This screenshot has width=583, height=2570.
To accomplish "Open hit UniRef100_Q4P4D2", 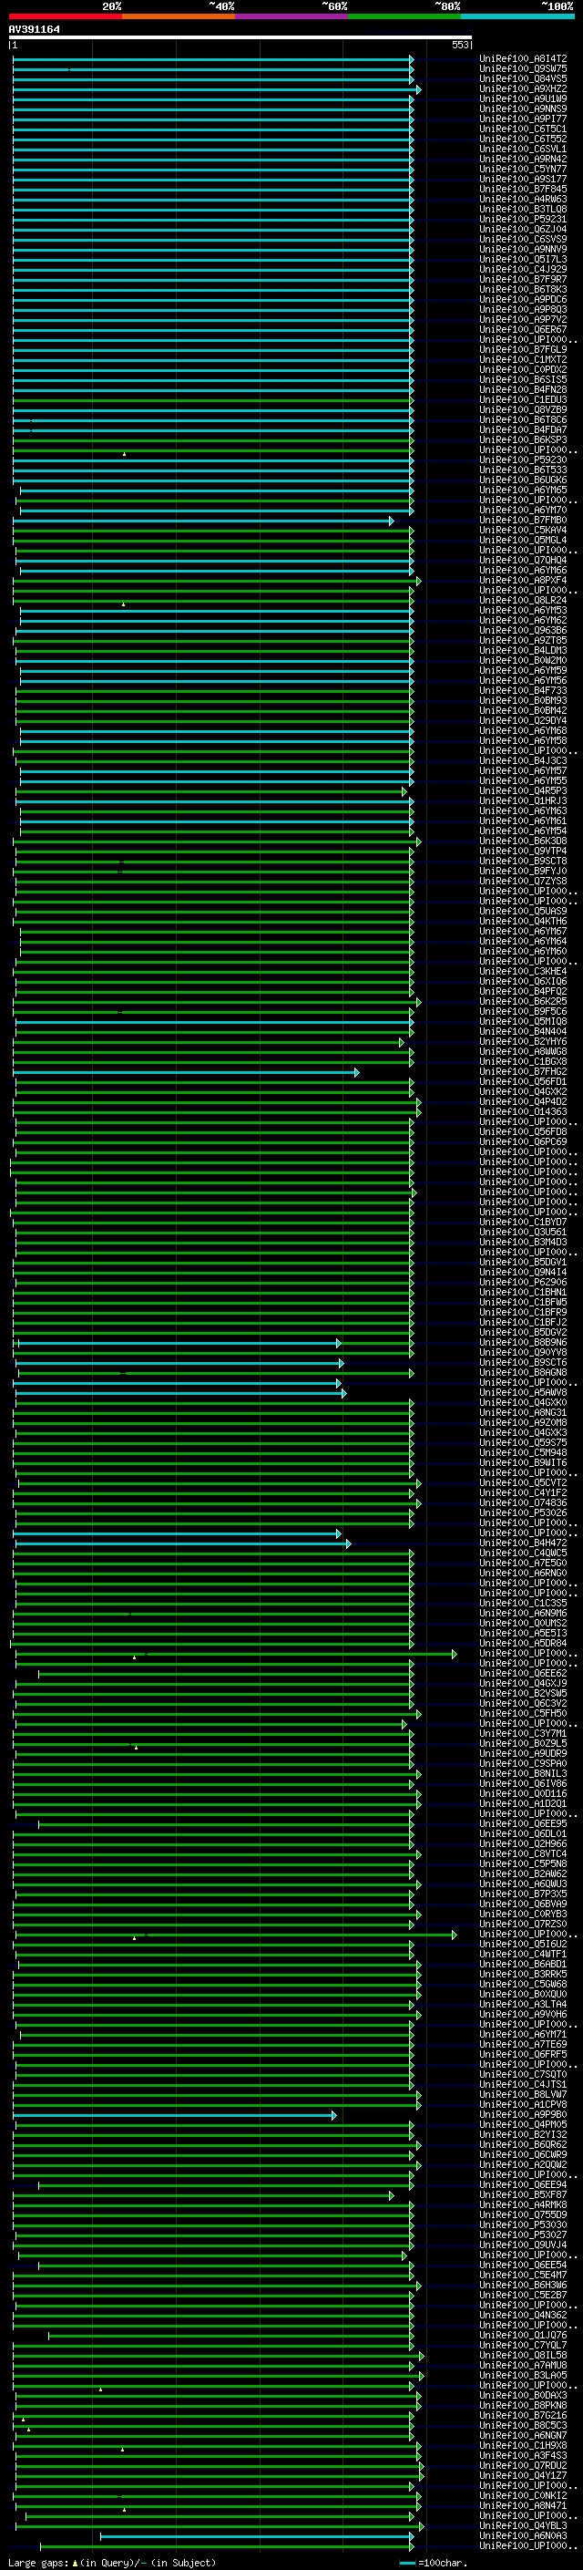I will [523, 1101].
